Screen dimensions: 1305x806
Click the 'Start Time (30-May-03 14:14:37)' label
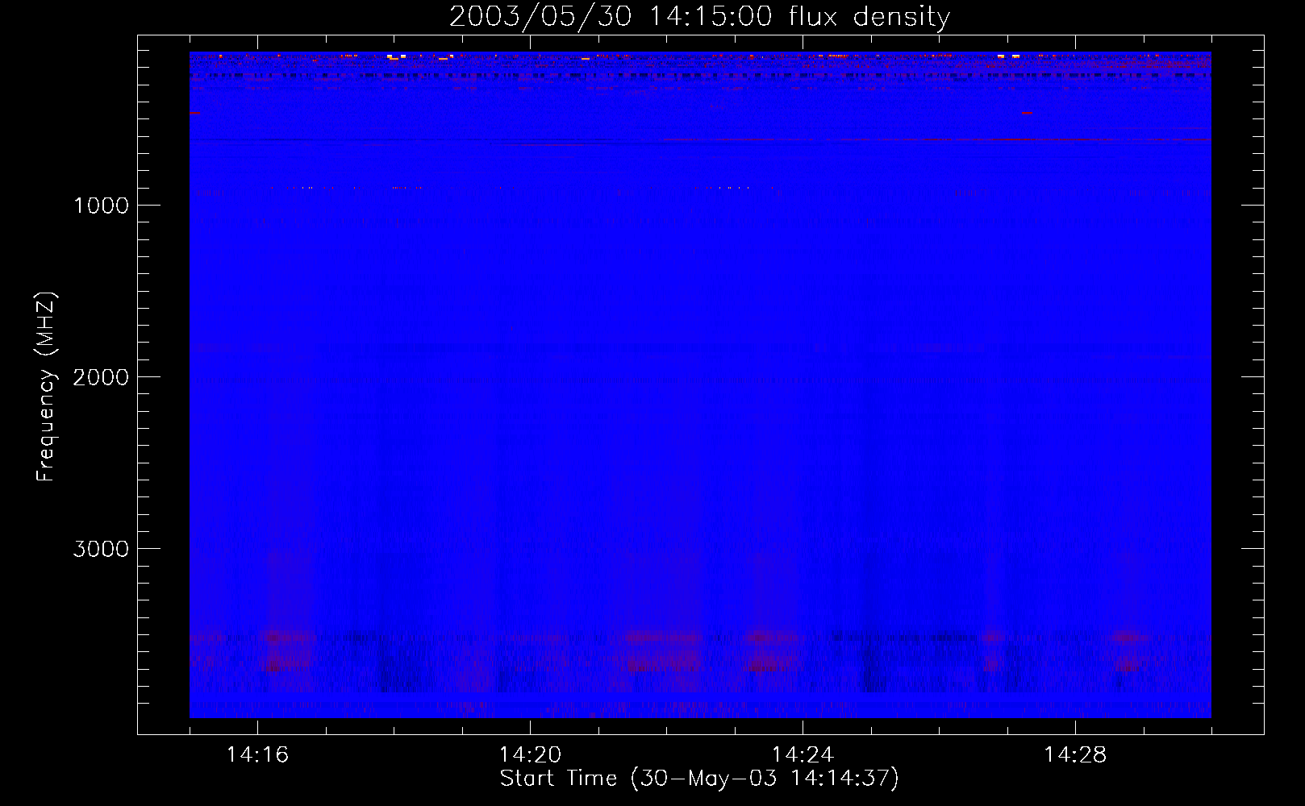pos(699,779)
